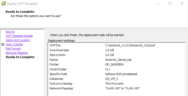Click the VLAN 100 network mapping value

[x=123, y=88]
